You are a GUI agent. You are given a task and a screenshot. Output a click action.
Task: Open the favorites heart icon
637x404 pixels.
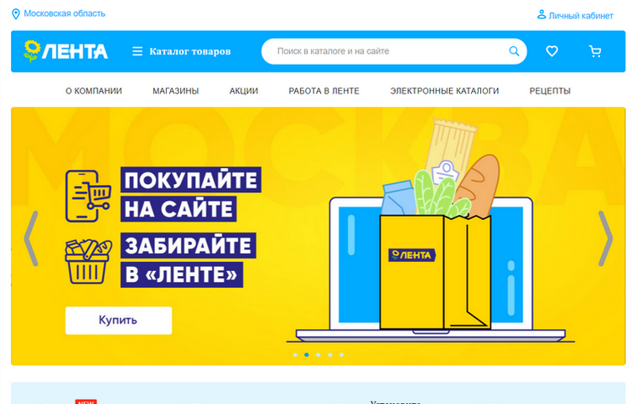pos(552,51)
